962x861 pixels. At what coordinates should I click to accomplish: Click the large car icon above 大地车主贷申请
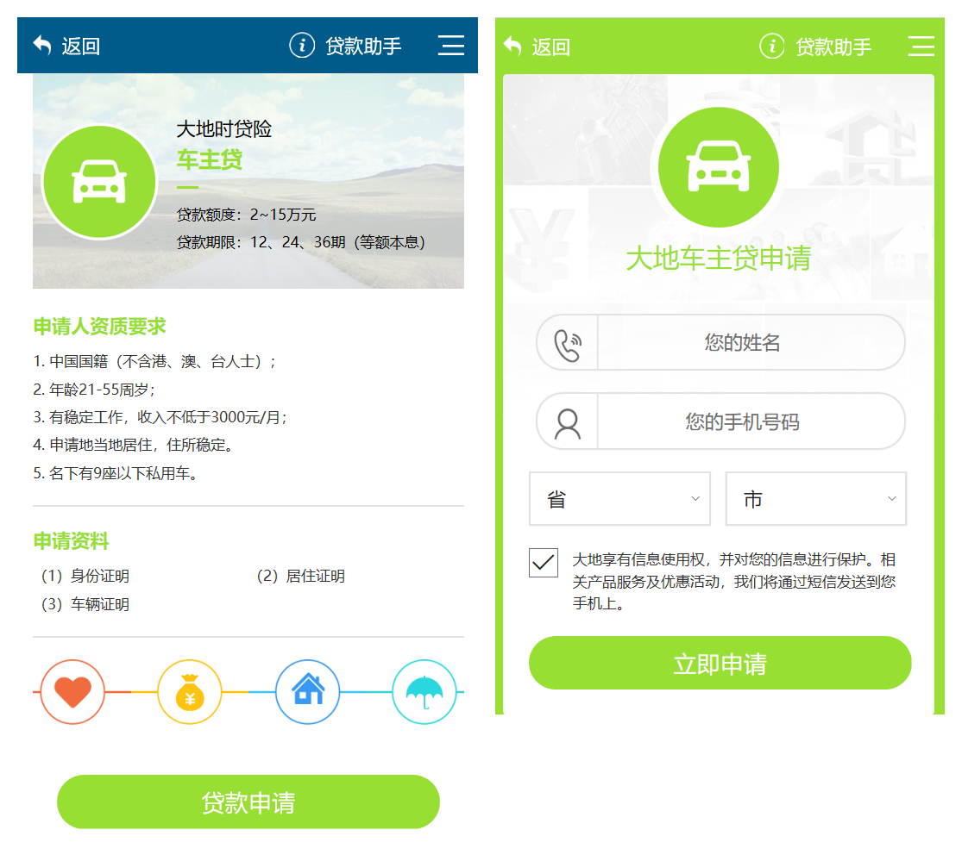(x=719, y=167)
